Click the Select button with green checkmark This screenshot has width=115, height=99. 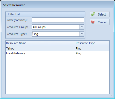point(100,14)
